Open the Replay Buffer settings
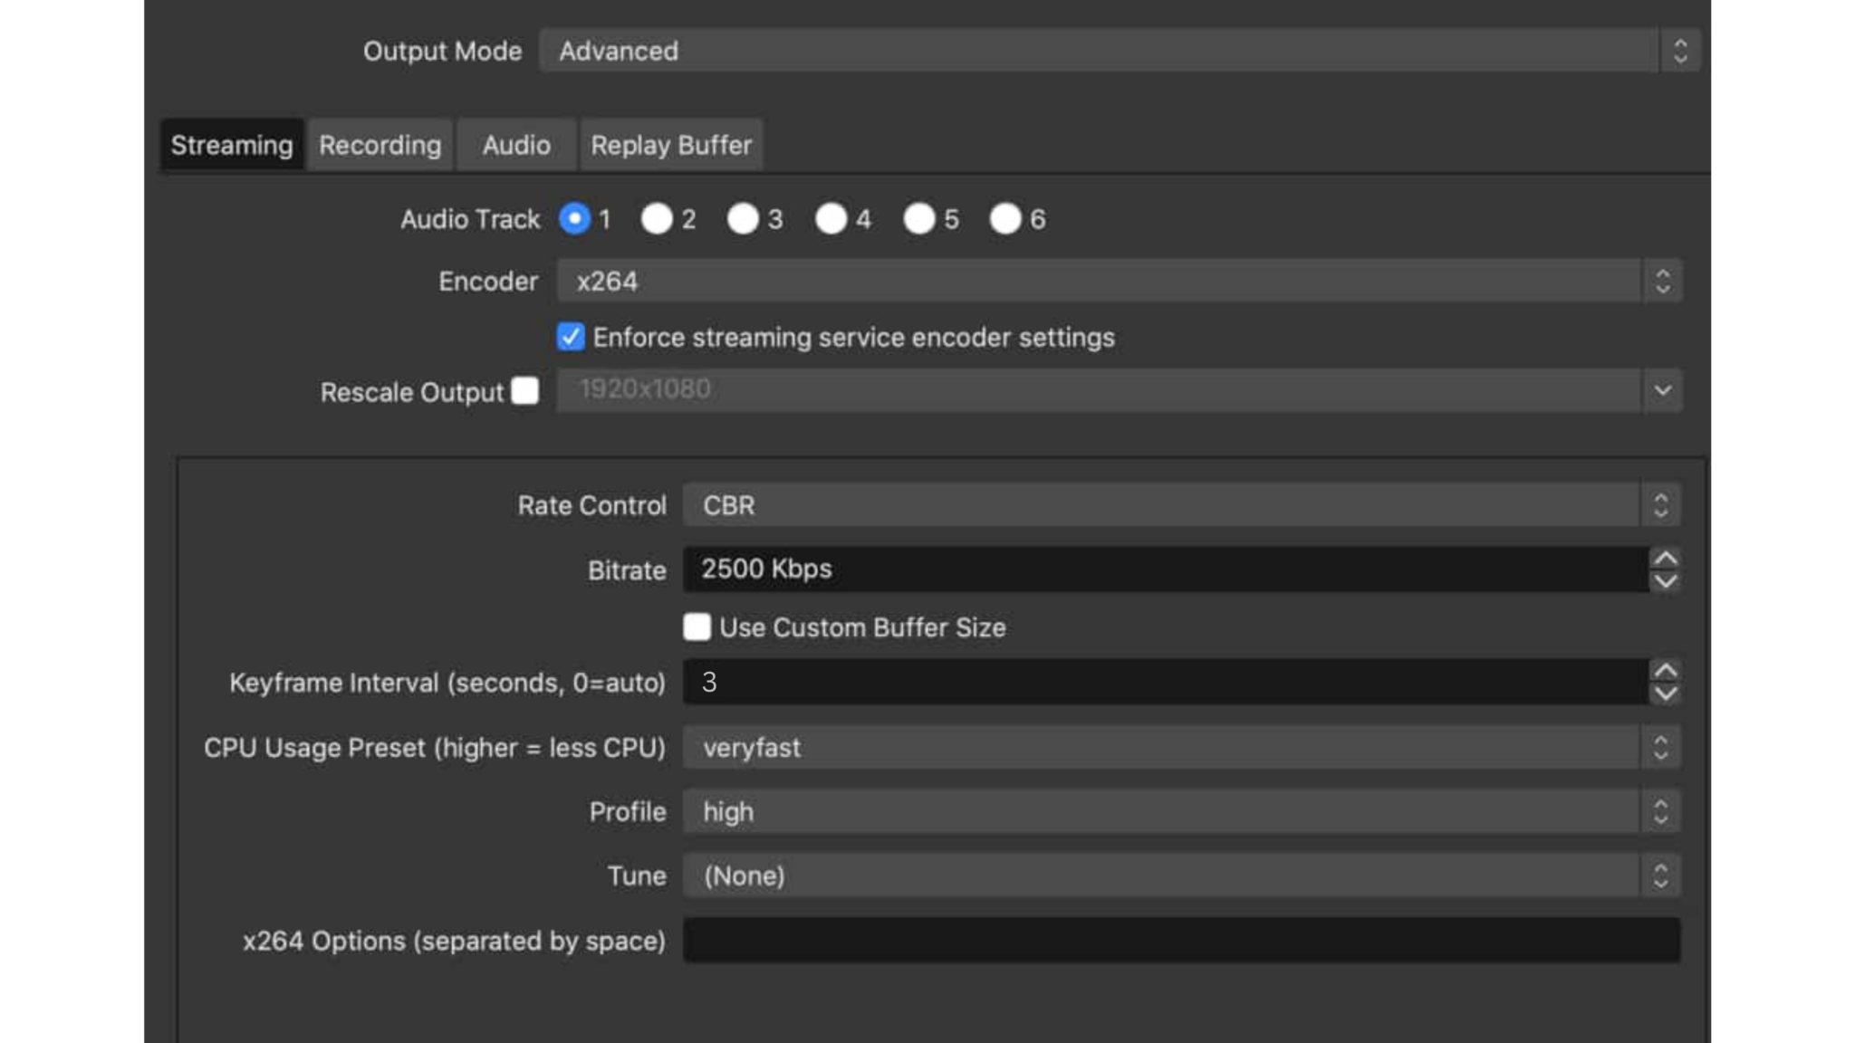 (x=671, y=145)
